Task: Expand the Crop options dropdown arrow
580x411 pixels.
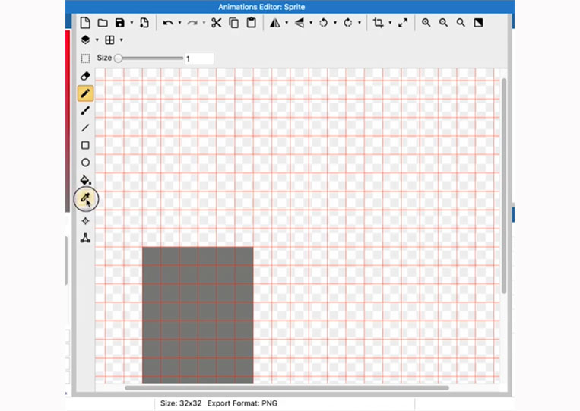Action: [x=390, y=23]
